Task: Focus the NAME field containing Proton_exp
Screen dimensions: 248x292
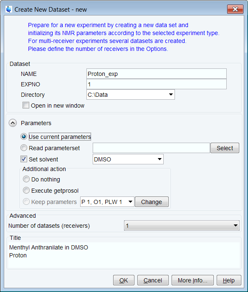Action: point(157,74)
